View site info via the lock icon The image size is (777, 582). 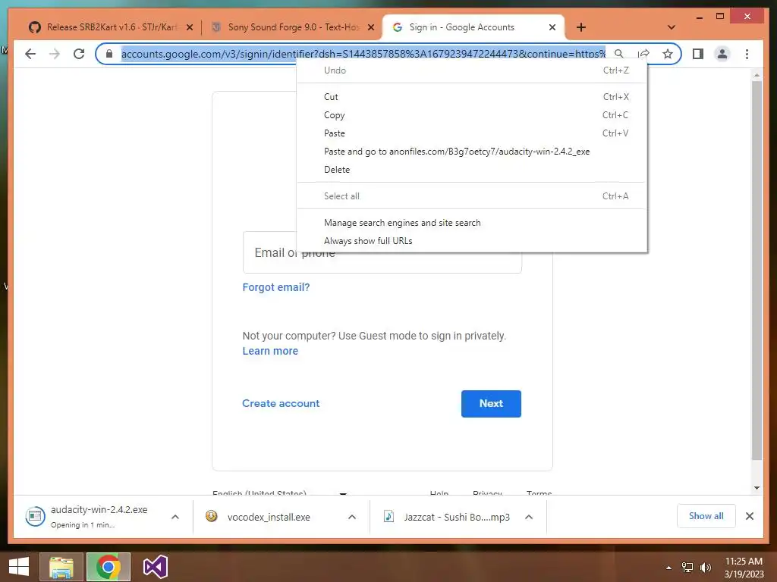click(x=109, y=54)
